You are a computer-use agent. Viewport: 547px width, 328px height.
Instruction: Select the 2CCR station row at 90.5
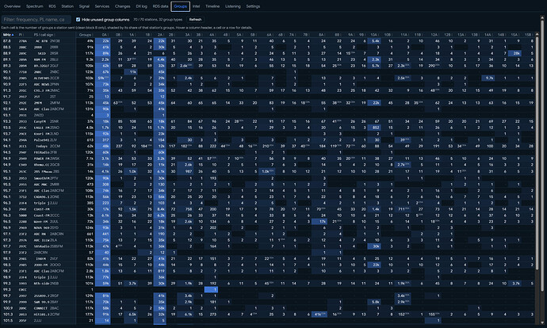point(268,78)
